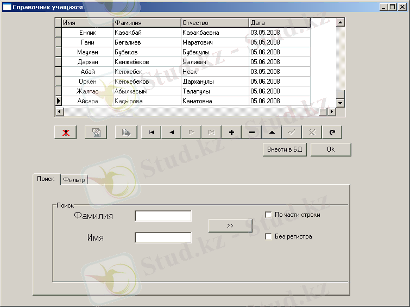410x307 pixels.
Task: Click the table's horizontal scrollbar left arrow
Action: (59, 111)
